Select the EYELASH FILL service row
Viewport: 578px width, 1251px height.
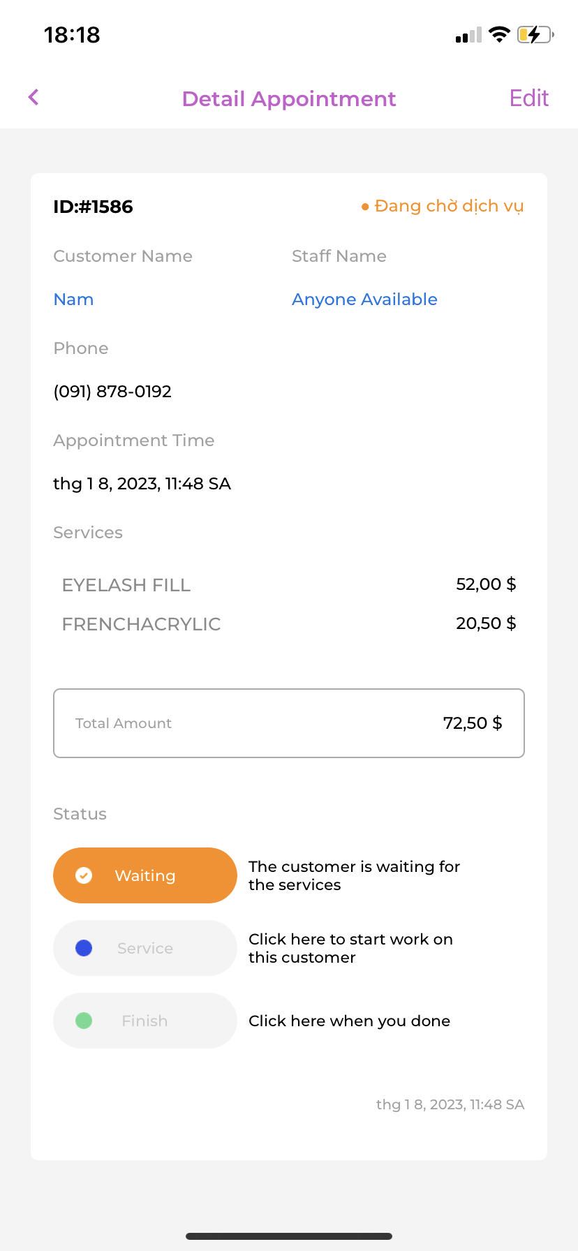(x=288, y=585)
